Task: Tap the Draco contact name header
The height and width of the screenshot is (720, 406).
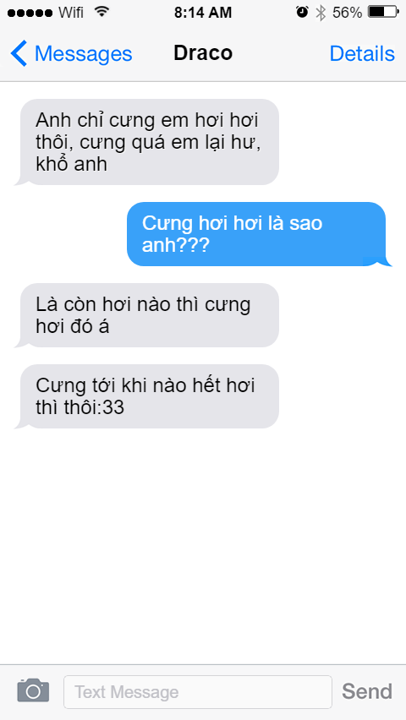Action: [203, 53]
